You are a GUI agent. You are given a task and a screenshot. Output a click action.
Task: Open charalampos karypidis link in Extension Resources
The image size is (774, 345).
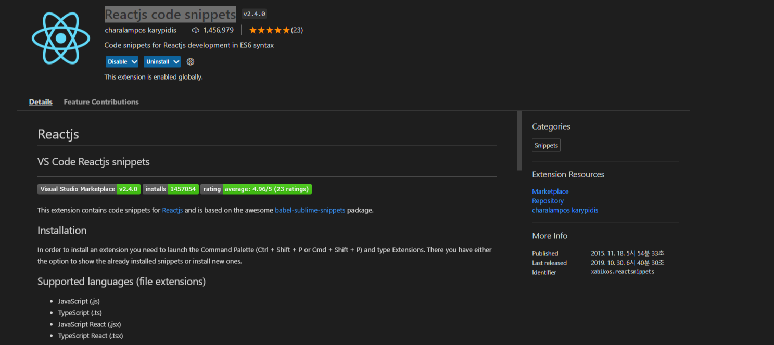(x=565, y=210)
